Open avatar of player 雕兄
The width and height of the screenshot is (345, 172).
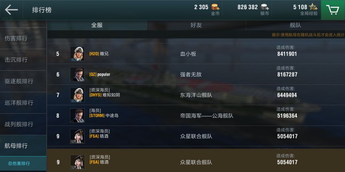tap(77, 54)
